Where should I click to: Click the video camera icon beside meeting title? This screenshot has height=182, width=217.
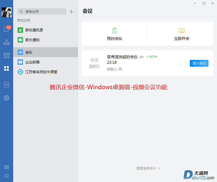pyautogui.click(x=142, y=57)
